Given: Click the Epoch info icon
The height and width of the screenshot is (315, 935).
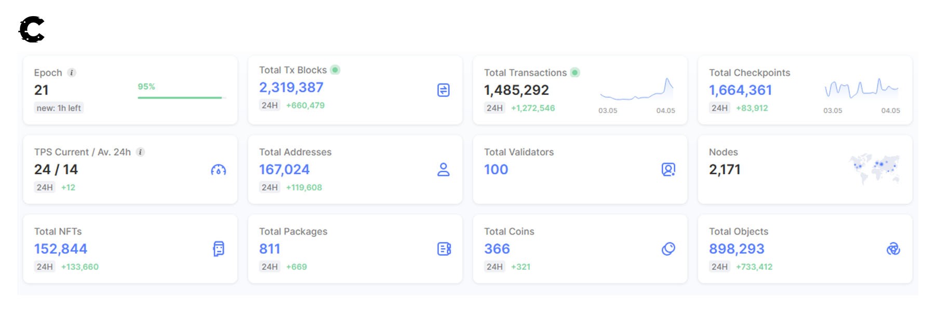Looking at the screenshot, I should point(72,73).
